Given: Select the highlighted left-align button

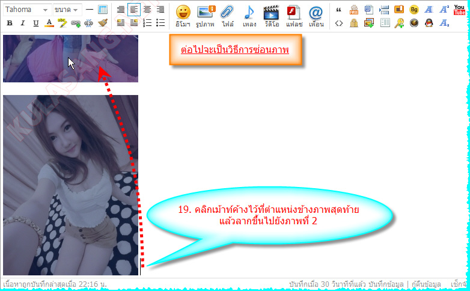Looking at the screenshot, I should 133,10.
